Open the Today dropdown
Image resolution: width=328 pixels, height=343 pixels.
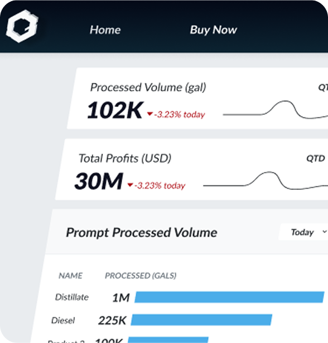[x=303, y=232]
